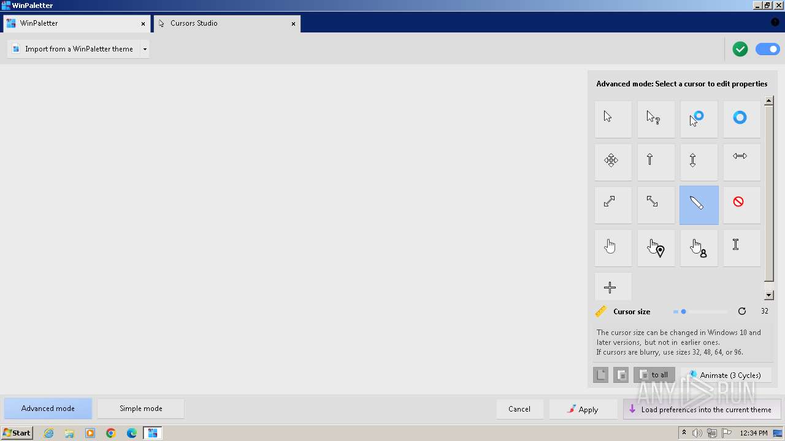Select the link hand cursor
Screen dimensions: 785x441
coord(613,248)
